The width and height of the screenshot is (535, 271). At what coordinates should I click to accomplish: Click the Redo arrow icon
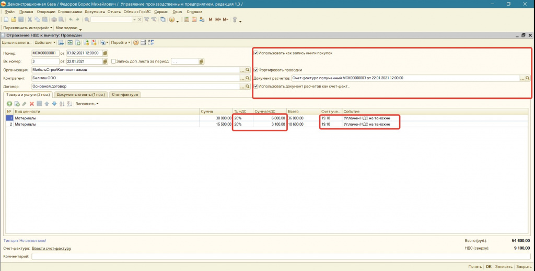click(x=77, y=20)
